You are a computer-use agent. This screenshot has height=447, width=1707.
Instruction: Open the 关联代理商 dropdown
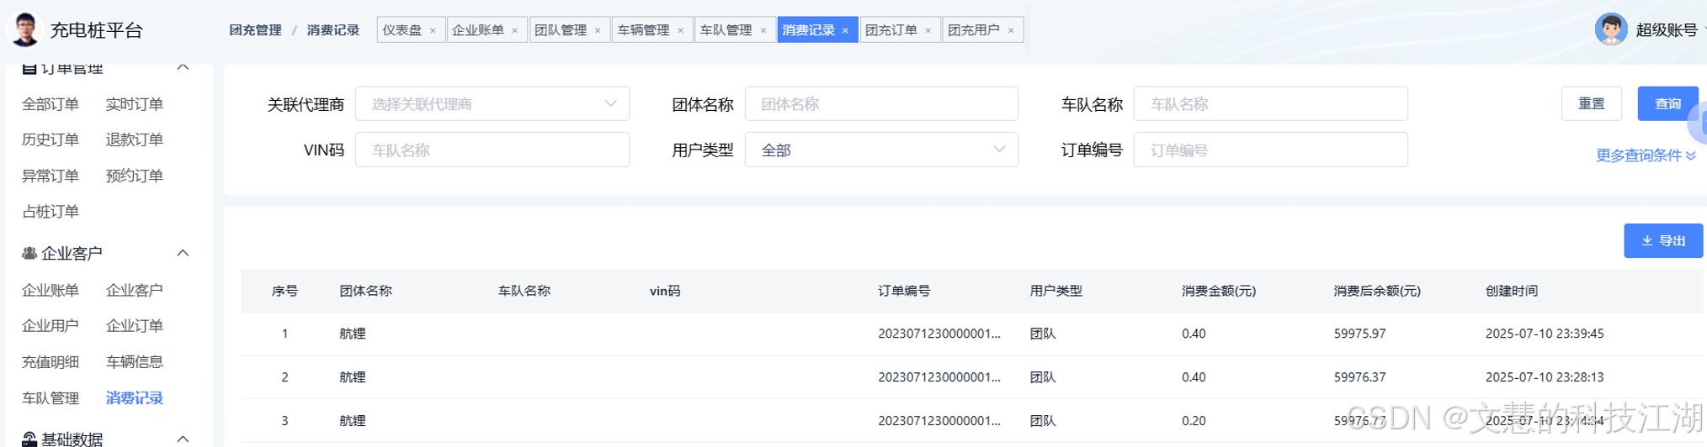tap(492, 103)
